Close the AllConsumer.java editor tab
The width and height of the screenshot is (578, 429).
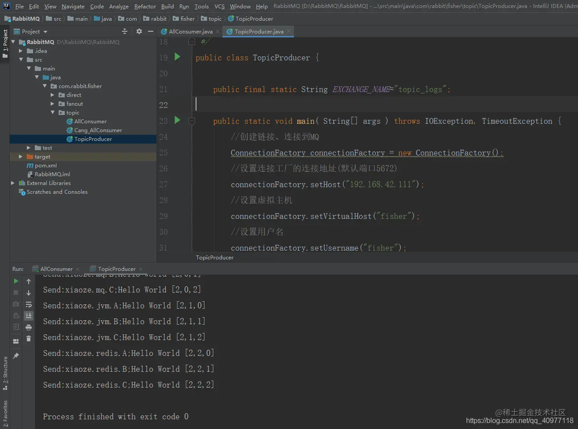(218, 32)
